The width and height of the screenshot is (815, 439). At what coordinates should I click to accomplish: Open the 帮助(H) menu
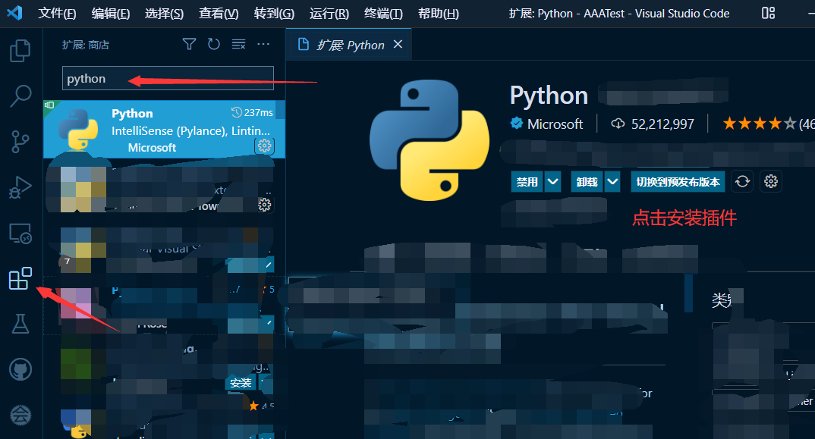point(438,14)
